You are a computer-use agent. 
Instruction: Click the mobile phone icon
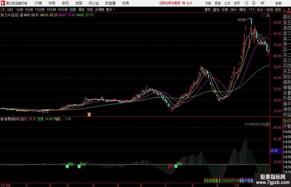tap(254, 3)
